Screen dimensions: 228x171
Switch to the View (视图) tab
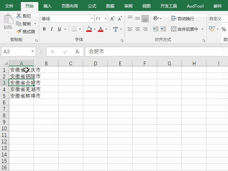(x=146, y=6)
